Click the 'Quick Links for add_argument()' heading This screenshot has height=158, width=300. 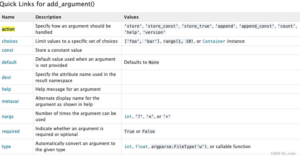[x=47, y=4]
